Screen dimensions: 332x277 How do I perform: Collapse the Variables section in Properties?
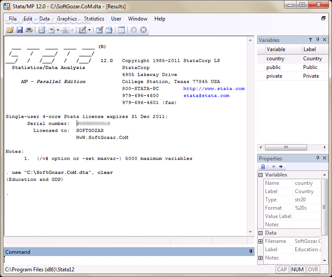261,175
